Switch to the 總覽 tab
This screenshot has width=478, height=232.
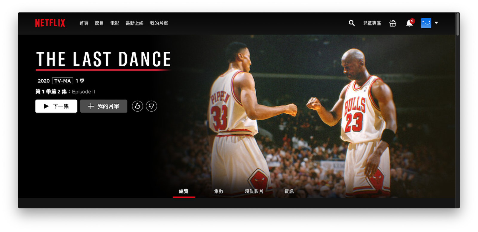[184, 191]
